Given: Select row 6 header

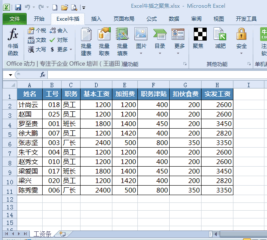Looking at the screenshot, I should pyautogui.click(x=10, y=143).
